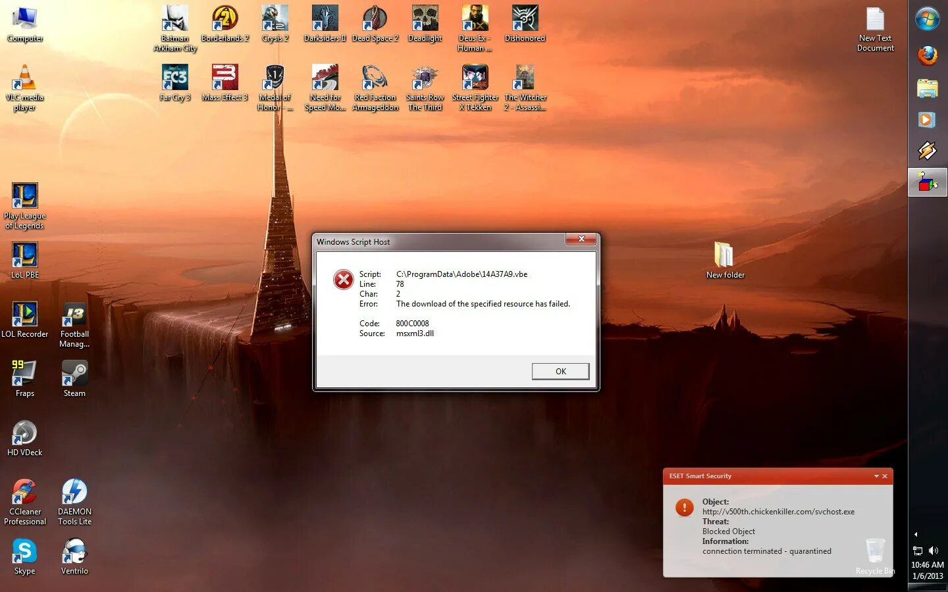This screenshot has height=592, width=948.
Task: Open the ESET notification dropdown arrow
Action: click(x=876, y=476)
